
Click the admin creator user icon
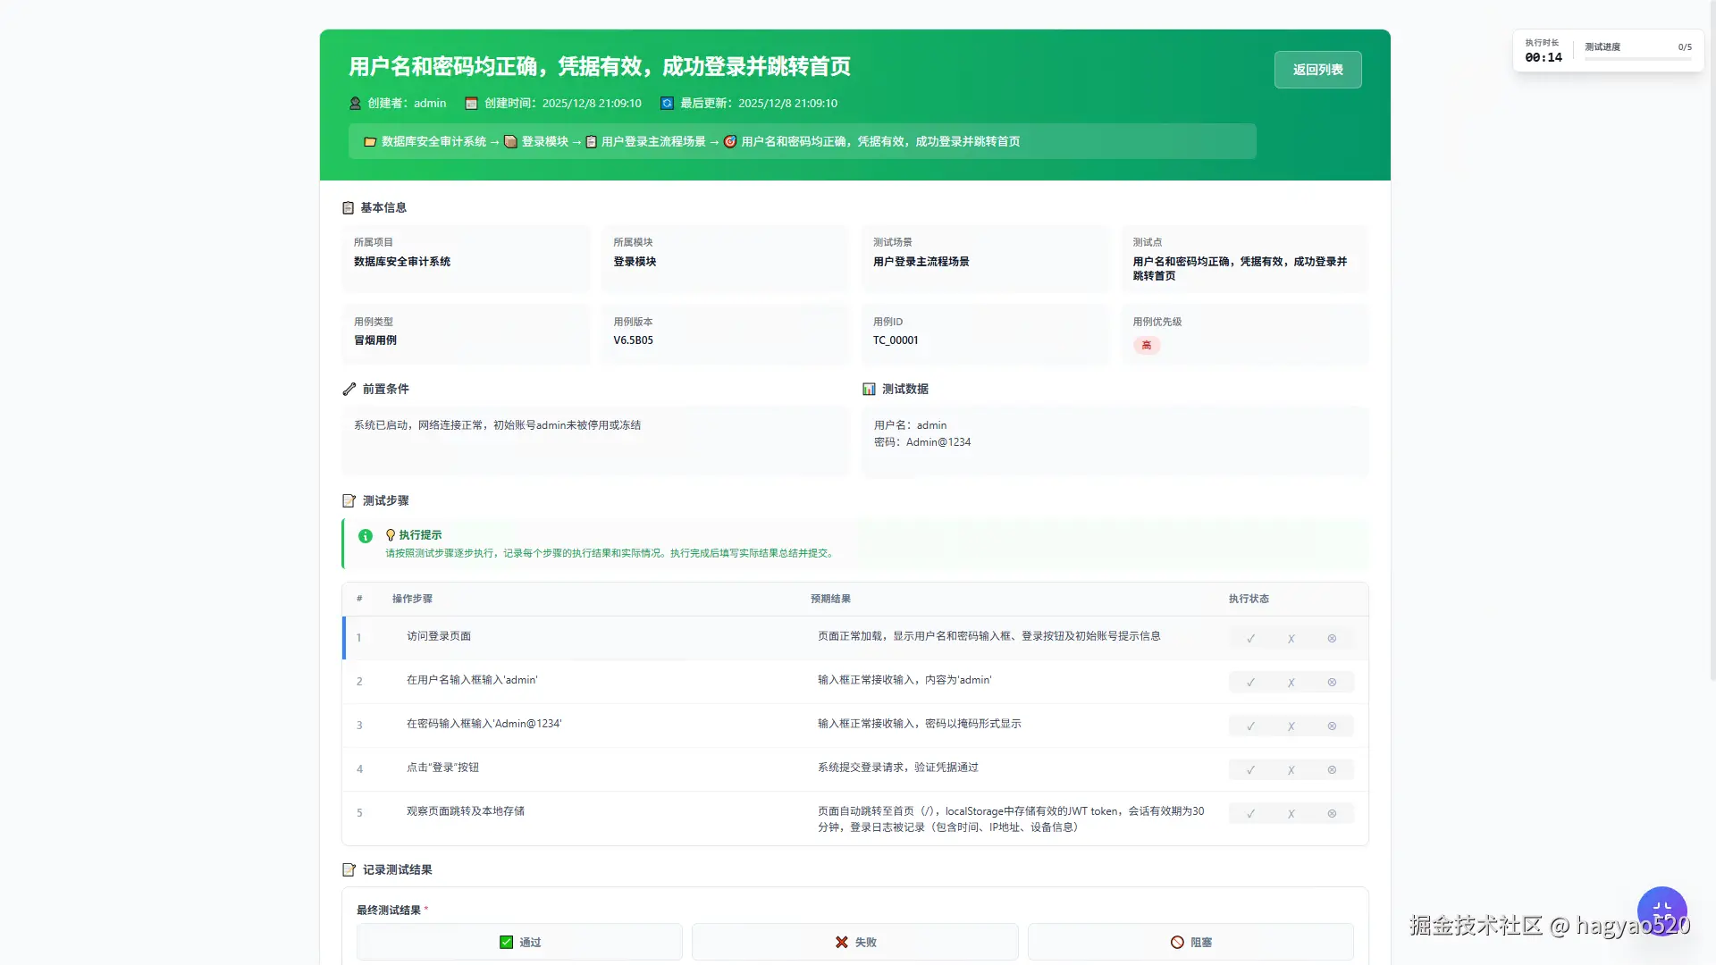(x=354, y=103)
